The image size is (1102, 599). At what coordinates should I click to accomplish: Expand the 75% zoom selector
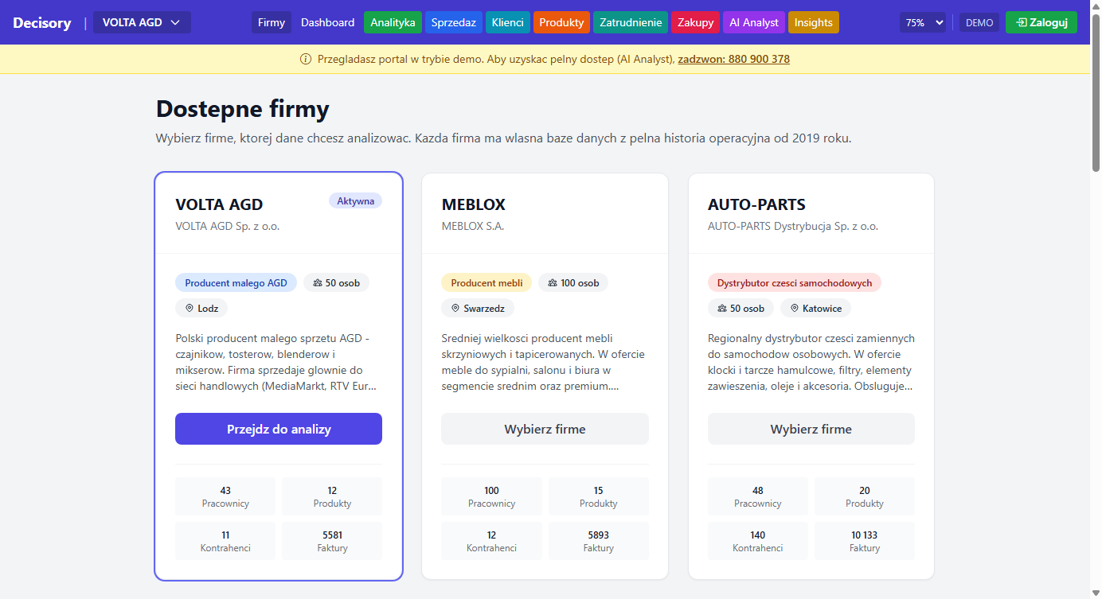coord(923,22)
